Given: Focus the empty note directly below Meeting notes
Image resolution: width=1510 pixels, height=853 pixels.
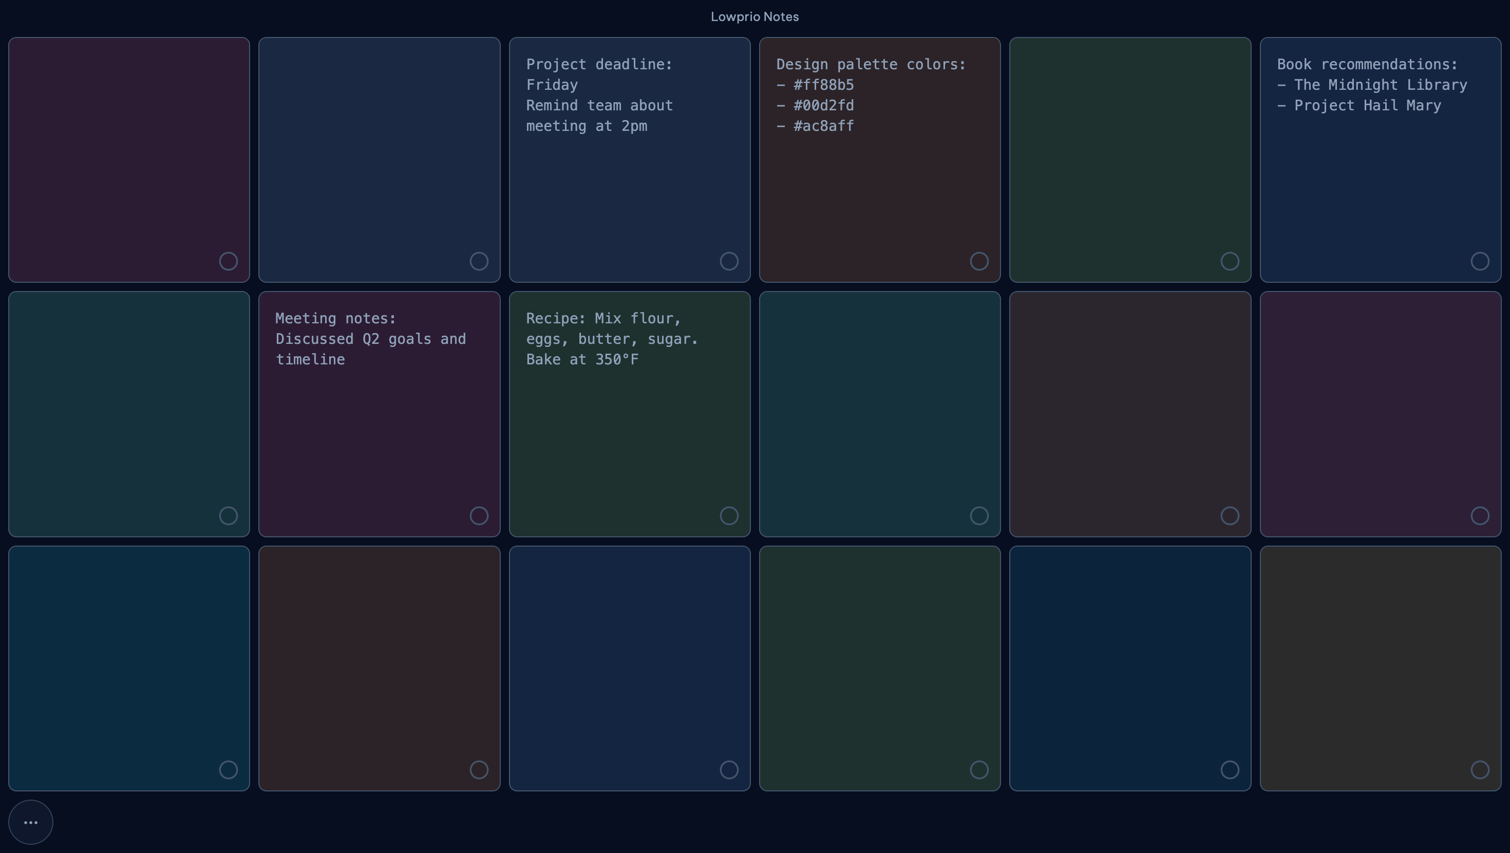Looking at the screenshot, I should [379, 668].
